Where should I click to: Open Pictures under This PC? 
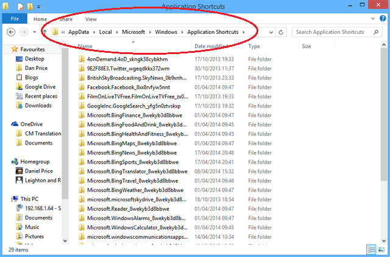click(34, 236)
